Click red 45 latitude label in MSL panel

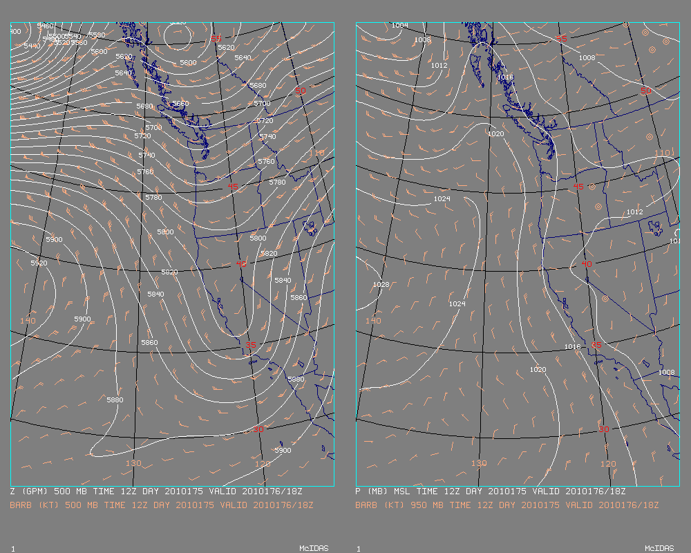pos(578,187)
